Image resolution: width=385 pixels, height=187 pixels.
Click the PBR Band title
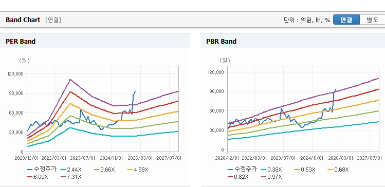pos(221,42)
